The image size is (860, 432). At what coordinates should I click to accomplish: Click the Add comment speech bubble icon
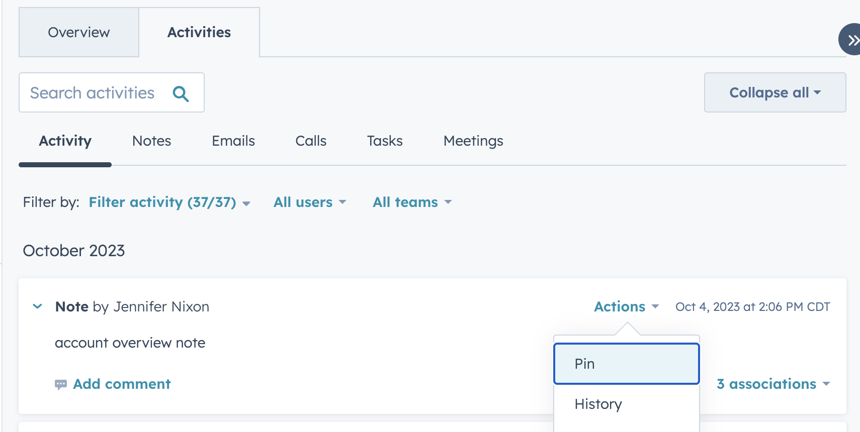point(61,384)
